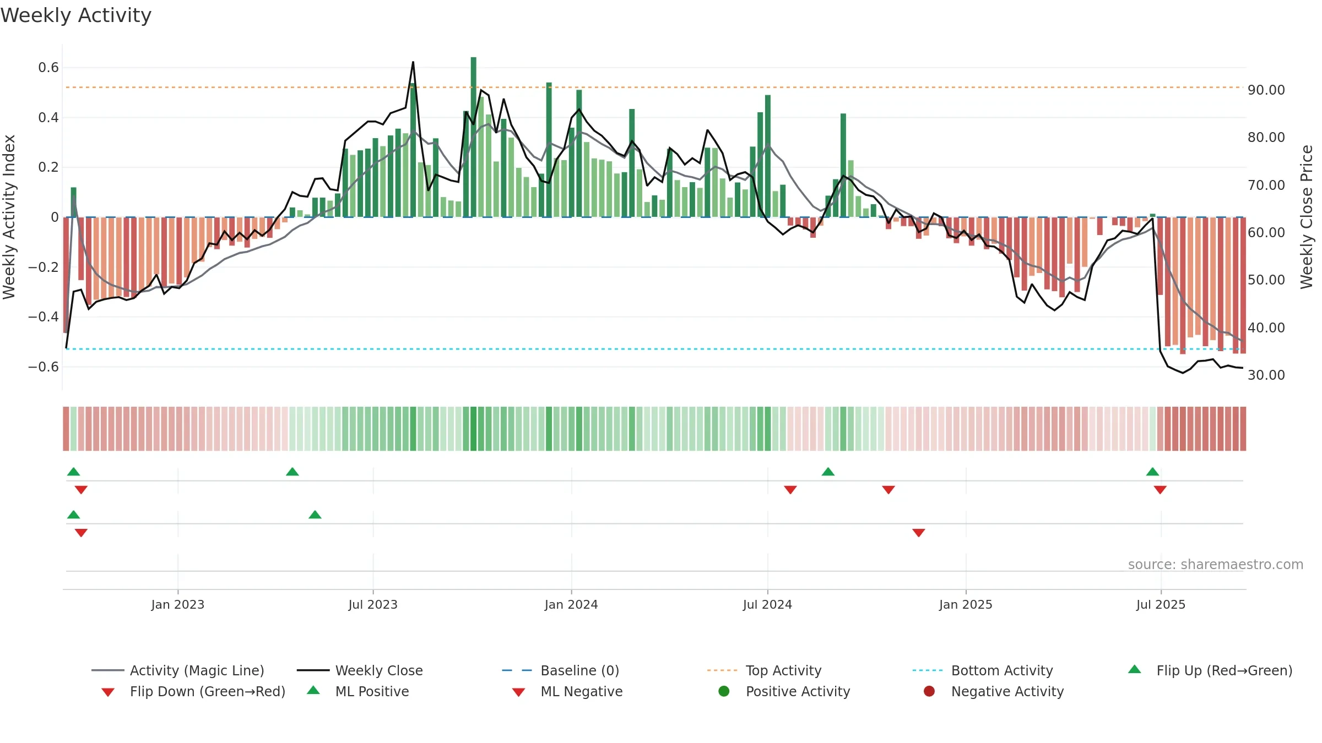Click the red flip-down triangle just after Jul 2024
This screenshot has height=743, width=1322.
pos(790,490)
